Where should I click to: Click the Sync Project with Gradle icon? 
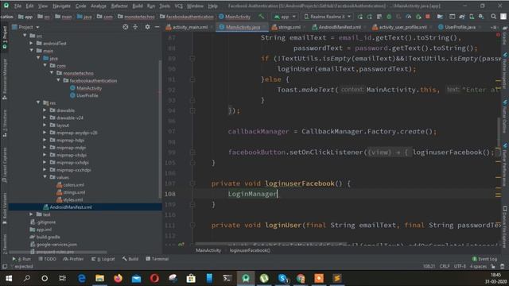click(x=461, y=17)
